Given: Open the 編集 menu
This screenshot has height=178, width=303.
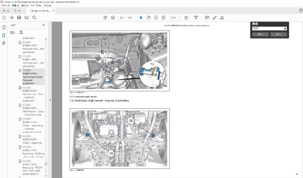Looking at the screenshot, I should tap(16, 5).
